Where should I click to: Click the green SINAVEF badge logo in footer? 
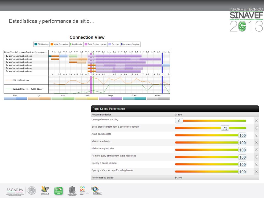coord(58,191)
